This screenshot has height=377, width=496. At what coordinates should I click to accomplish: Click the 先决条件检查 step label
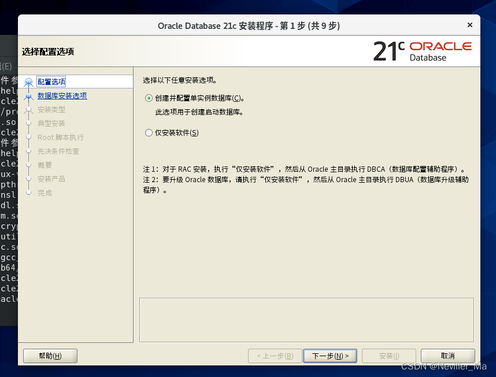[58, 151]
